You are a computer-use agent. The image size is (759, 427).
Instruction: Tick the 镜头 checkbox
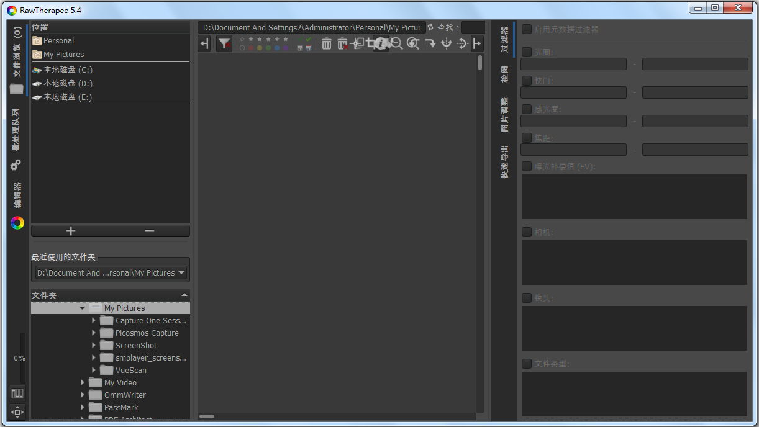point(527,298)
